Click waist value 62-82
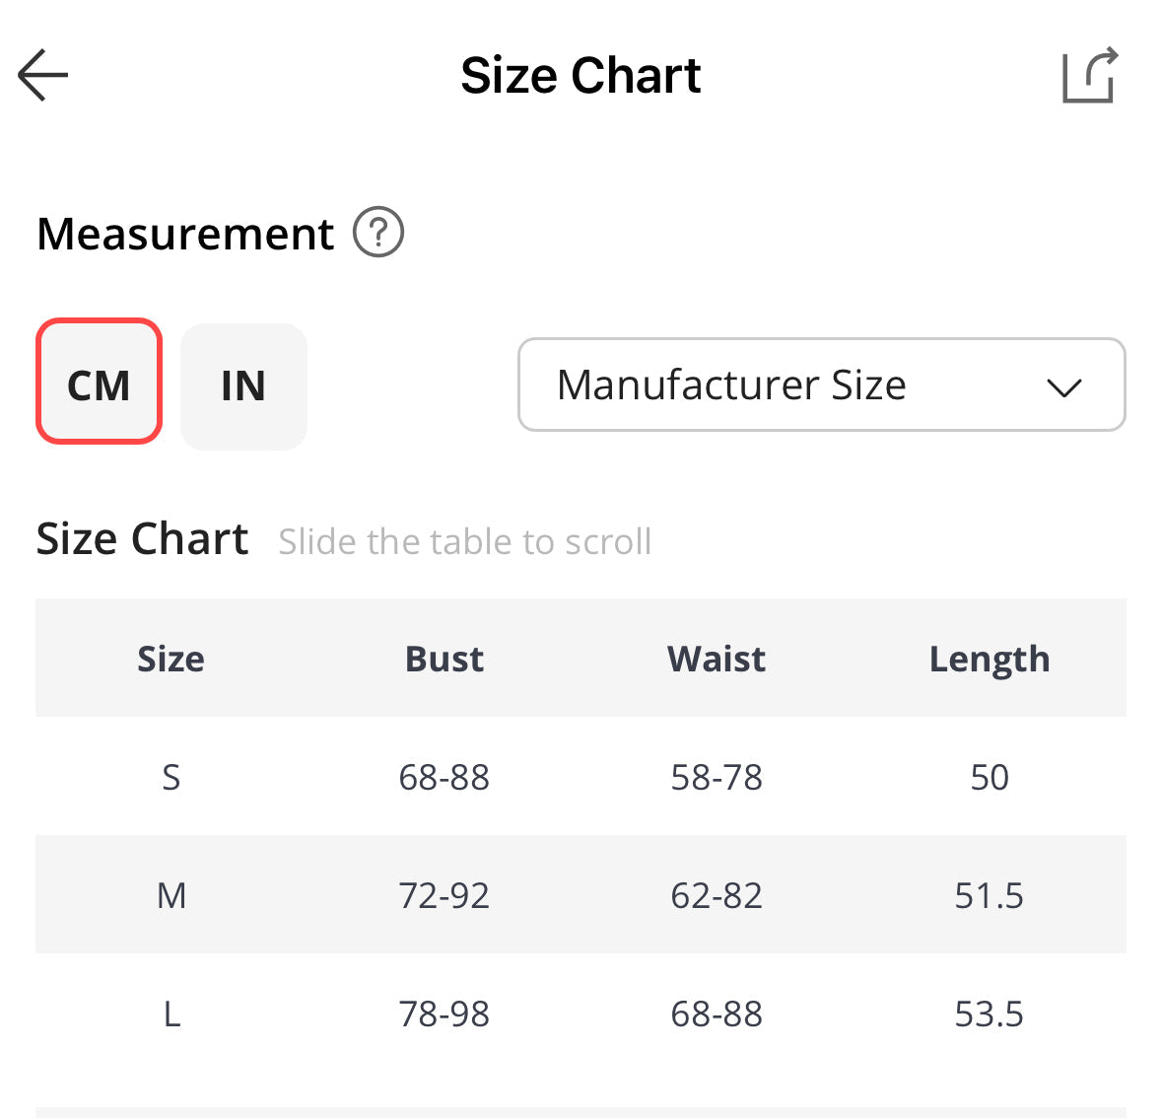The width and height of the screenshot is (1162, 1118). click(717, 895)
